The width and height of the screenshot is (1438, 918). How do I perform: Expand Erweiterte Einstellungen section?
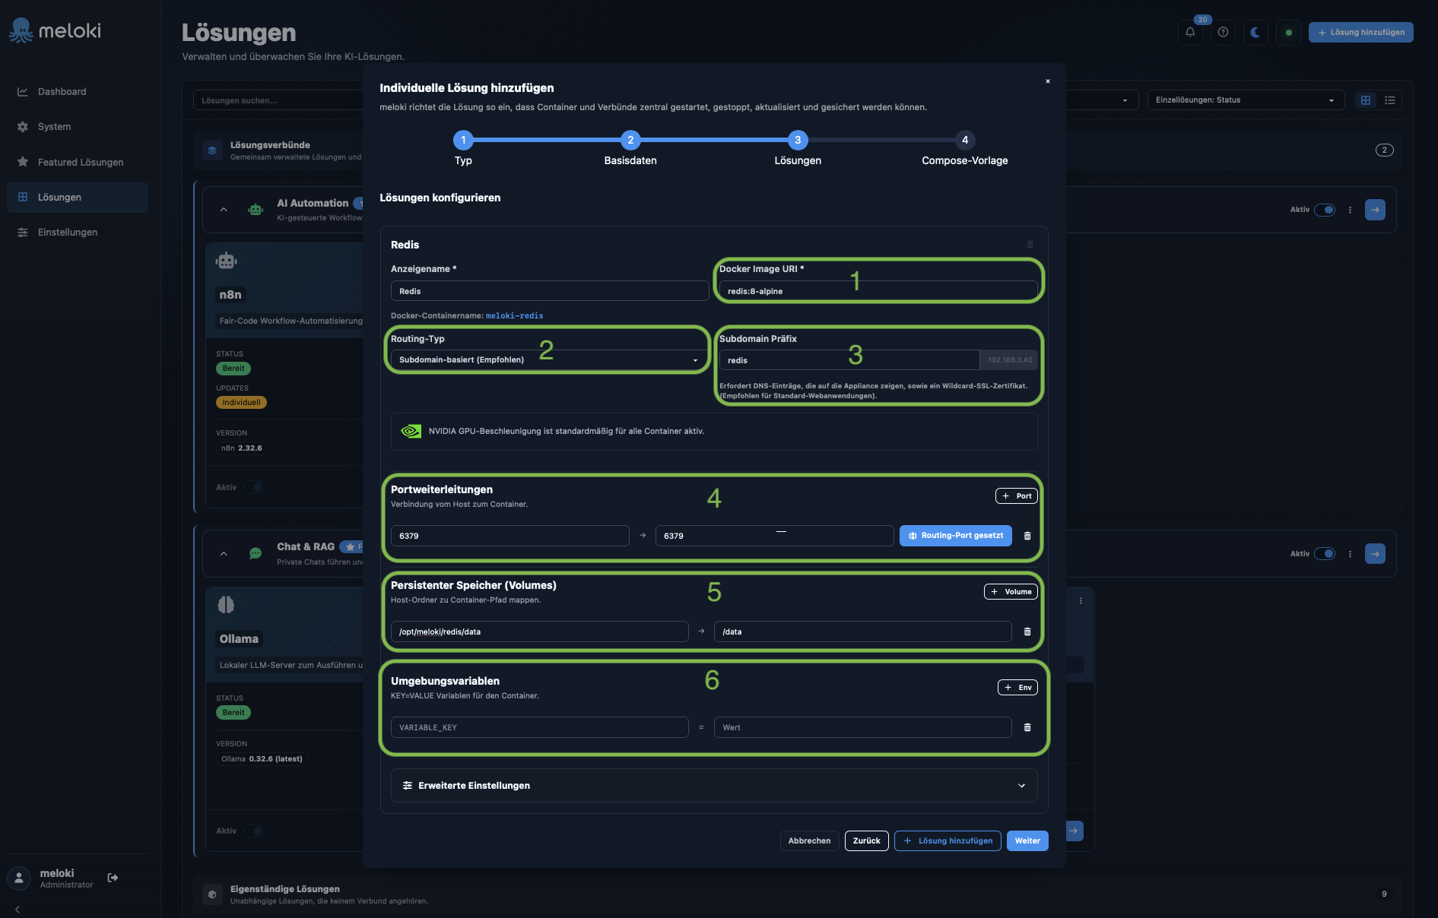pyautogui.click(x=714, y=786)
